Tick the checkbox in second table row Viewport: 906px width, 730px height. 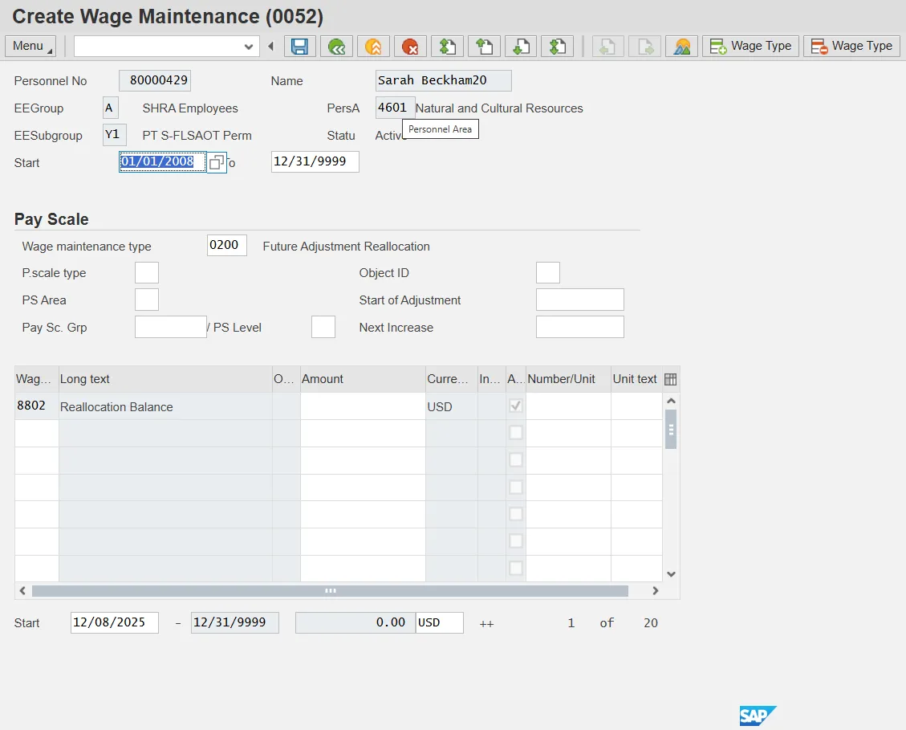point(516,433)
